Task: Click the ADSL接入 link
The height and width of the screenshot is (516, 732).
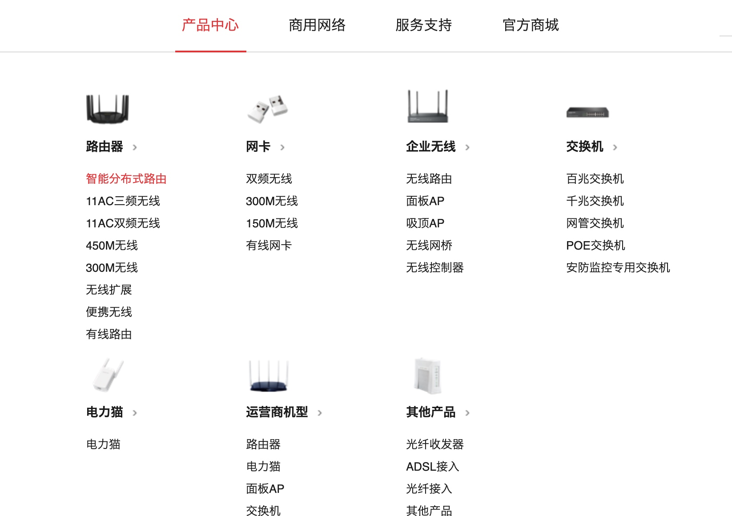Action: point(433,466)
